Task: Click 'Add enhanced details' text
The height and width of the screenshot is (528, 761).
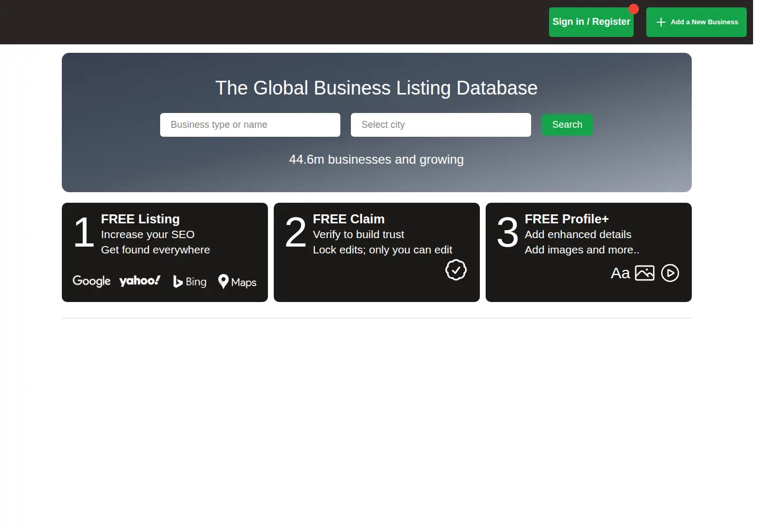Action: point(578,234)
